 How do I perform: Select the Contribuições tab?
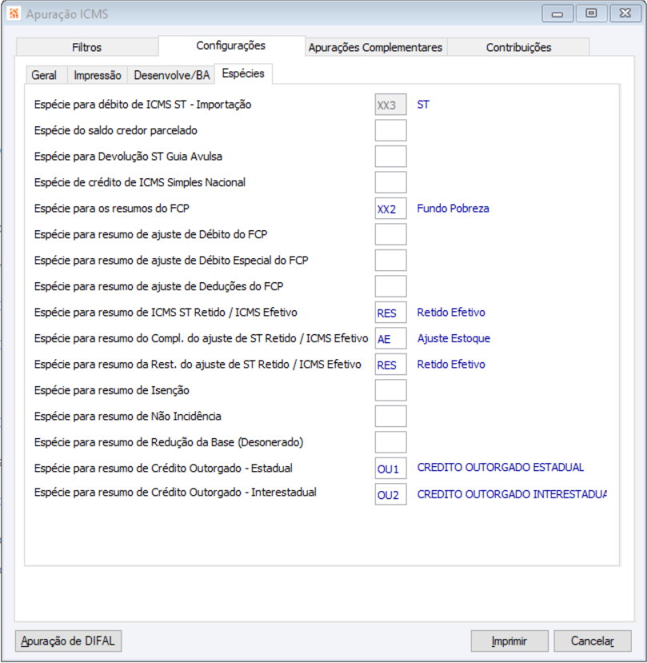point(518,47)
